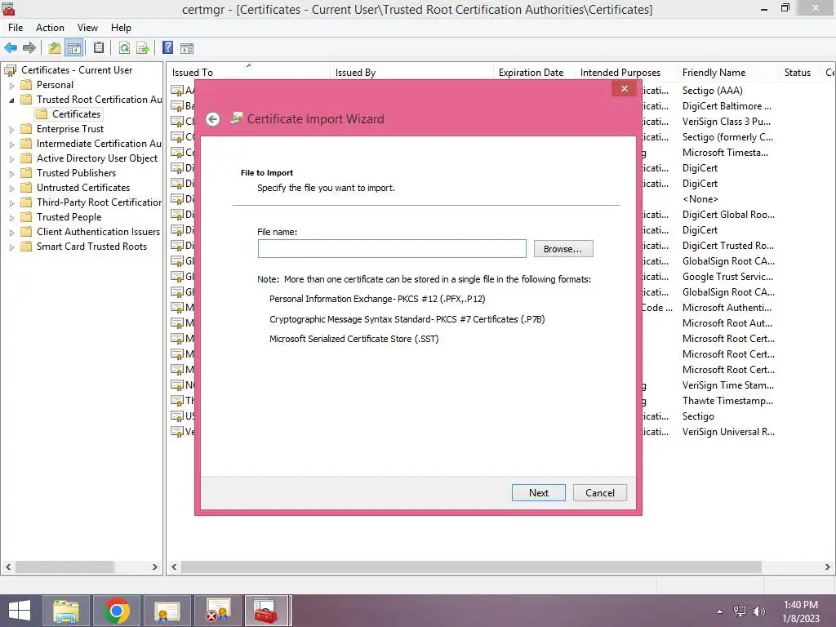
Task: Toggle the Show/Hide Console Tree icon
Action: [x=74, y=48]
